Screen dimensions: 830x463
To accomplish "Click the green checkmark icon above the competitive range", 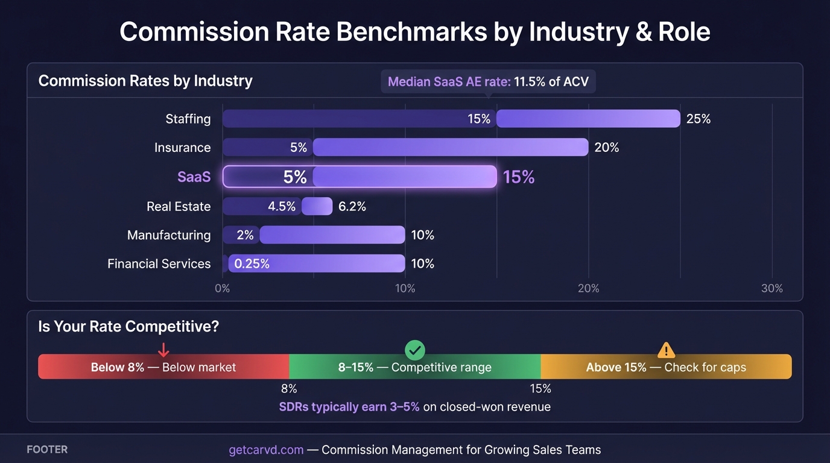I will [x=414, y=350].
